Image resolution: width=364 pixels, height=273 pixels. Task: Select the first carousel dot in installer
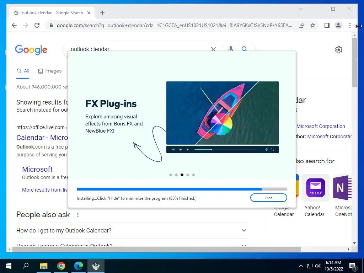click(x=171, y=175)
